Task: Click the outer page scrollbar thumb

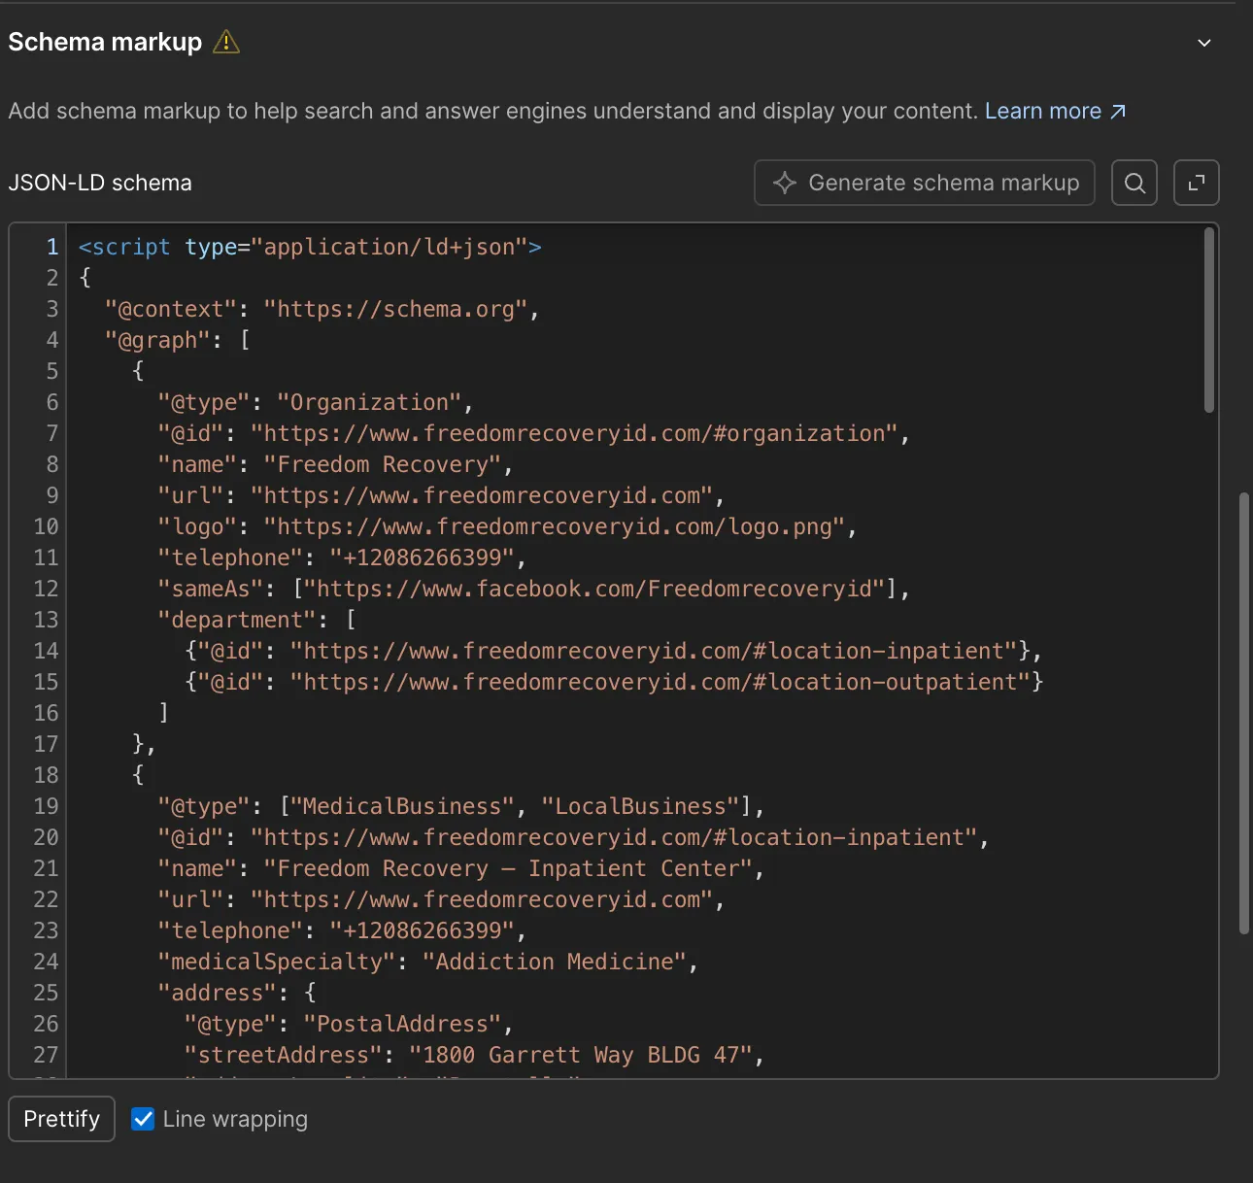Action: click(1244, 714)
